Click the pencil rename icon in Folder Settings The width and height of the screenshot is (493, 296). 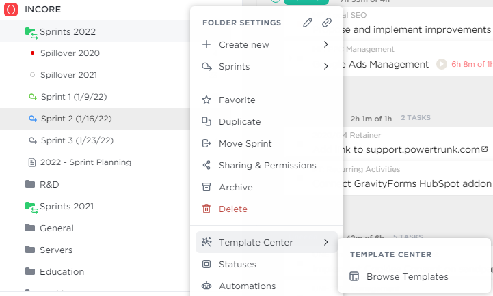point(308,23)
